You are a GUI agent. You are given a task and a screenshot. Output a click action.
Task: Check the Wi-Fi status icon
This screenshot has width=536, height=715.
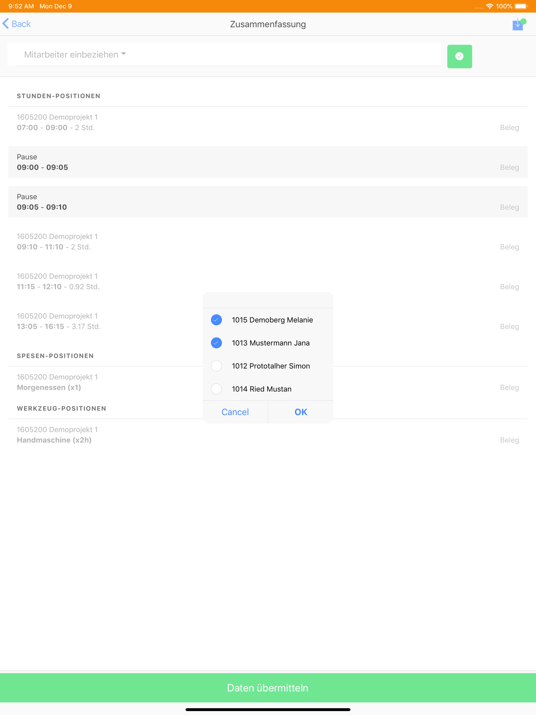pos(489,6)
